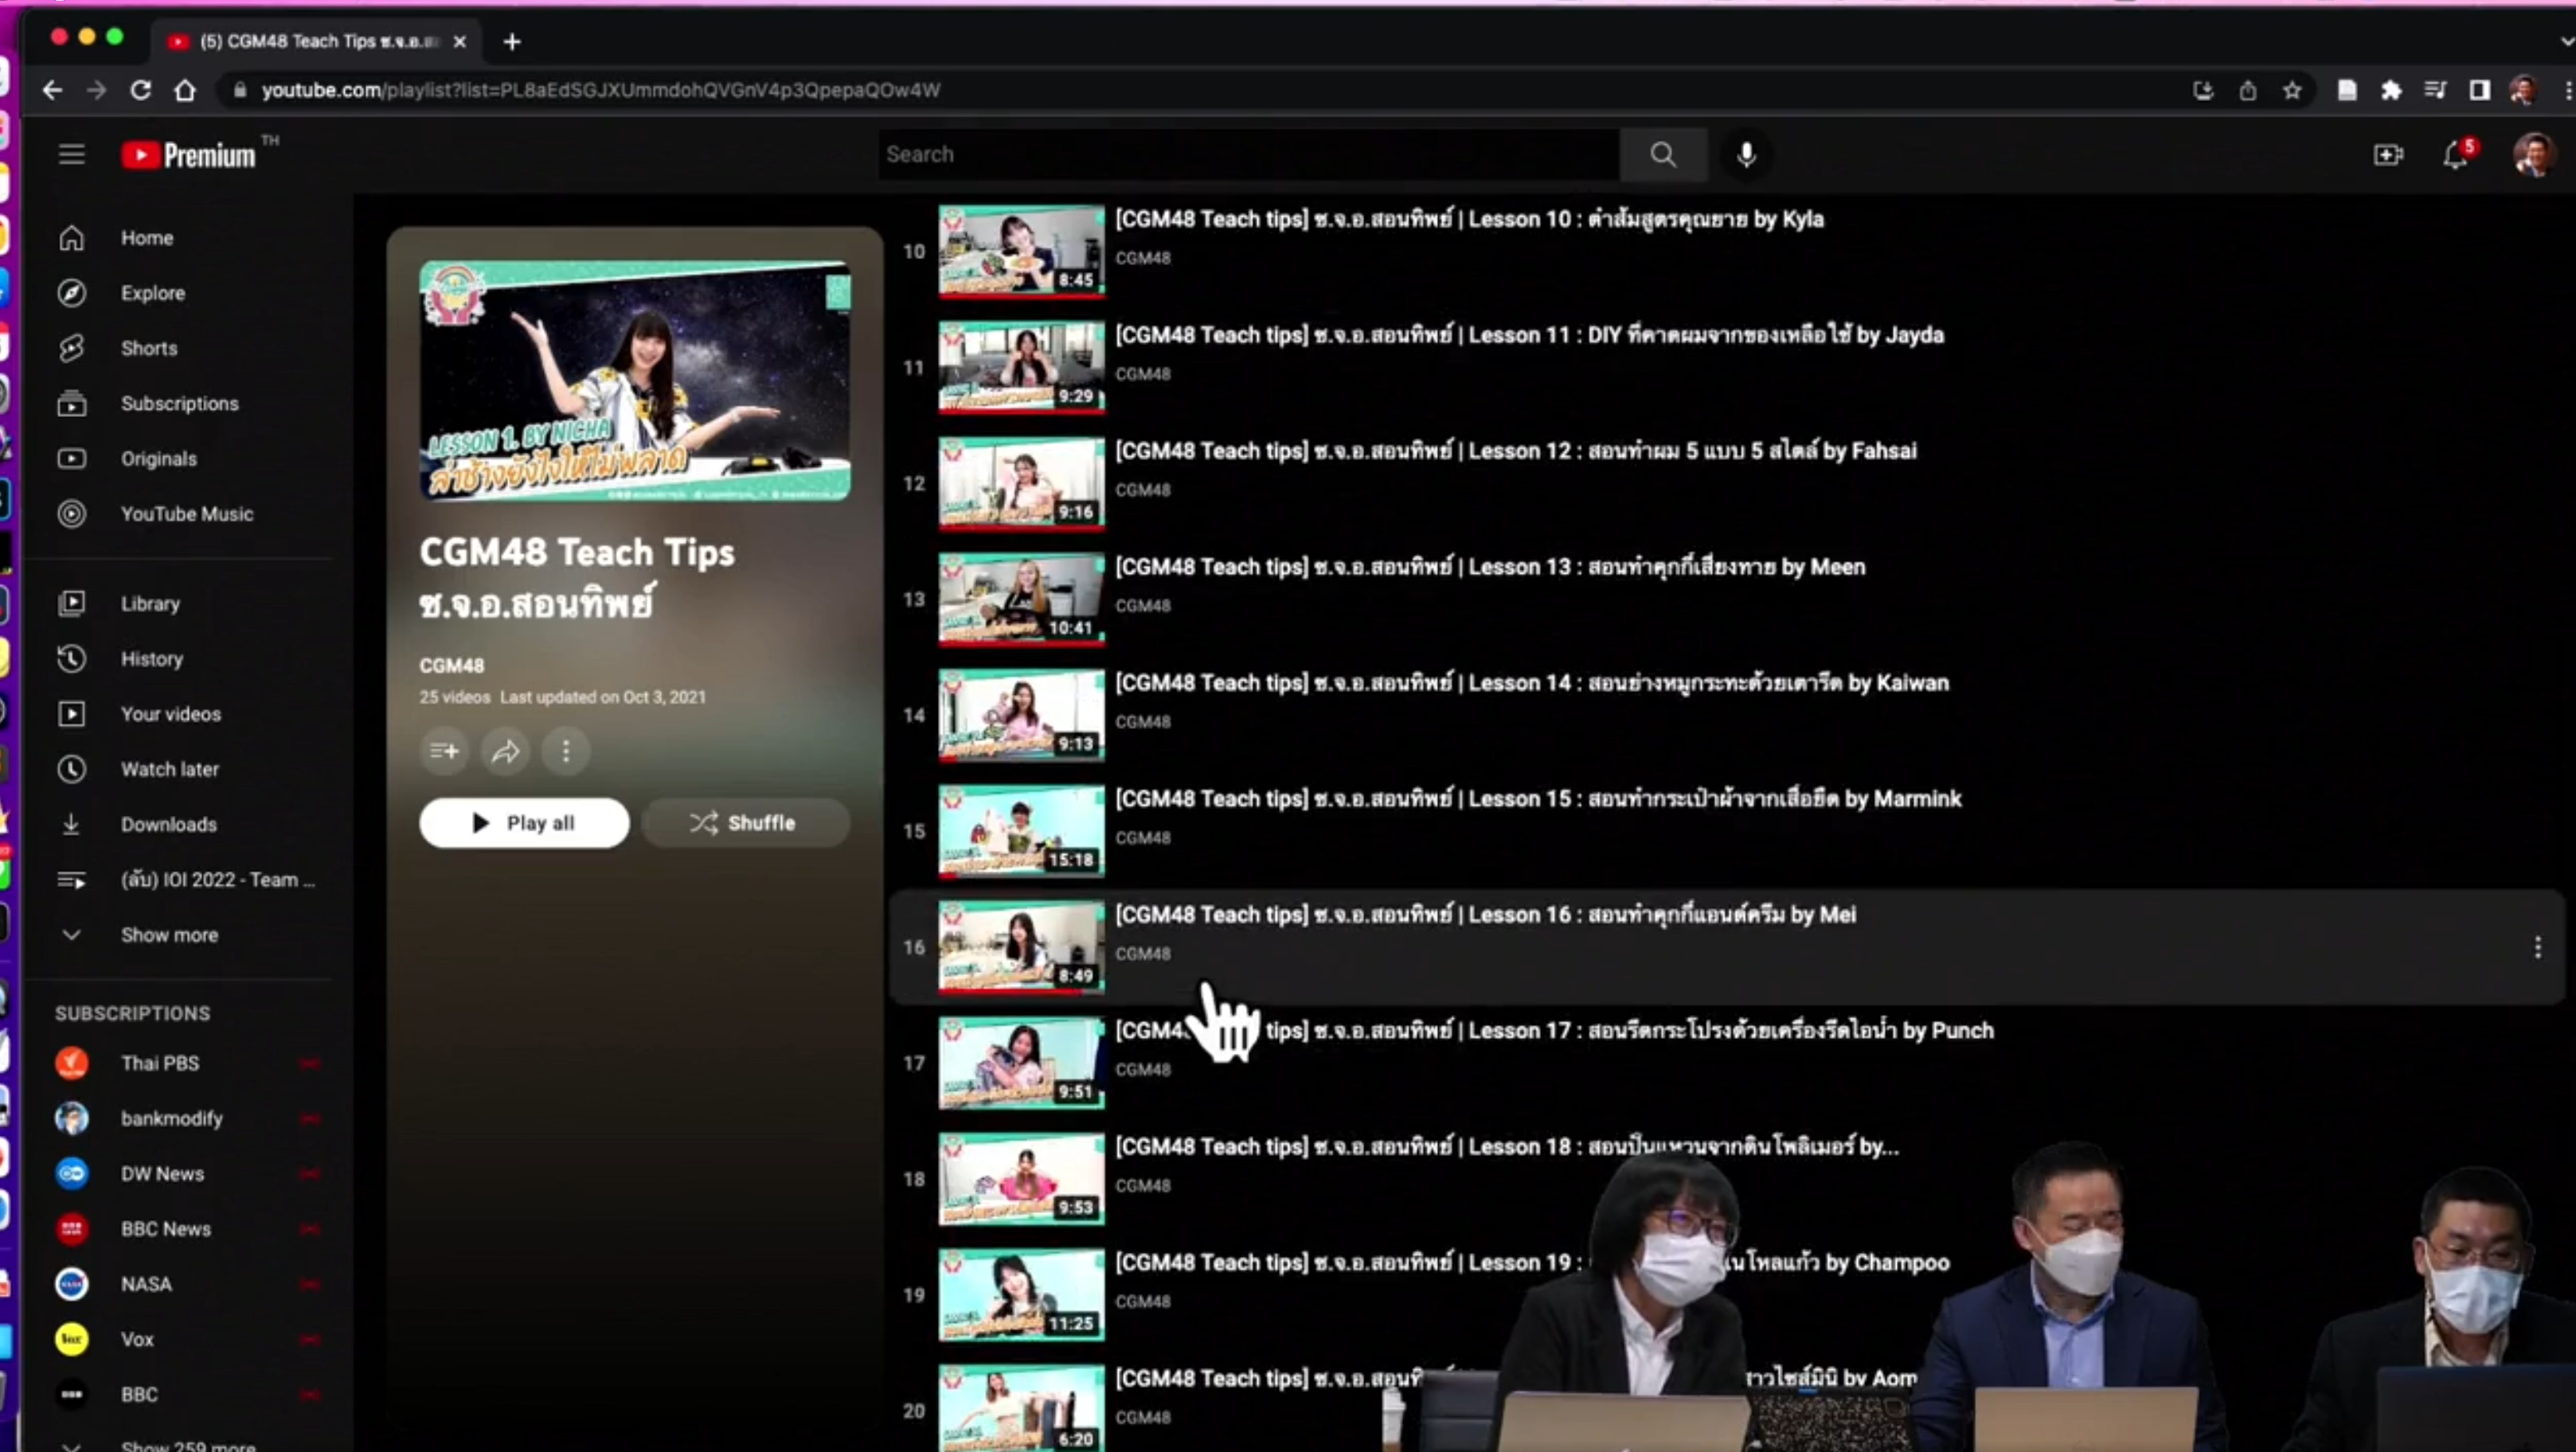Expand Show more in sidebar
The image size is (2576, 1452).
tap(180, 935)
